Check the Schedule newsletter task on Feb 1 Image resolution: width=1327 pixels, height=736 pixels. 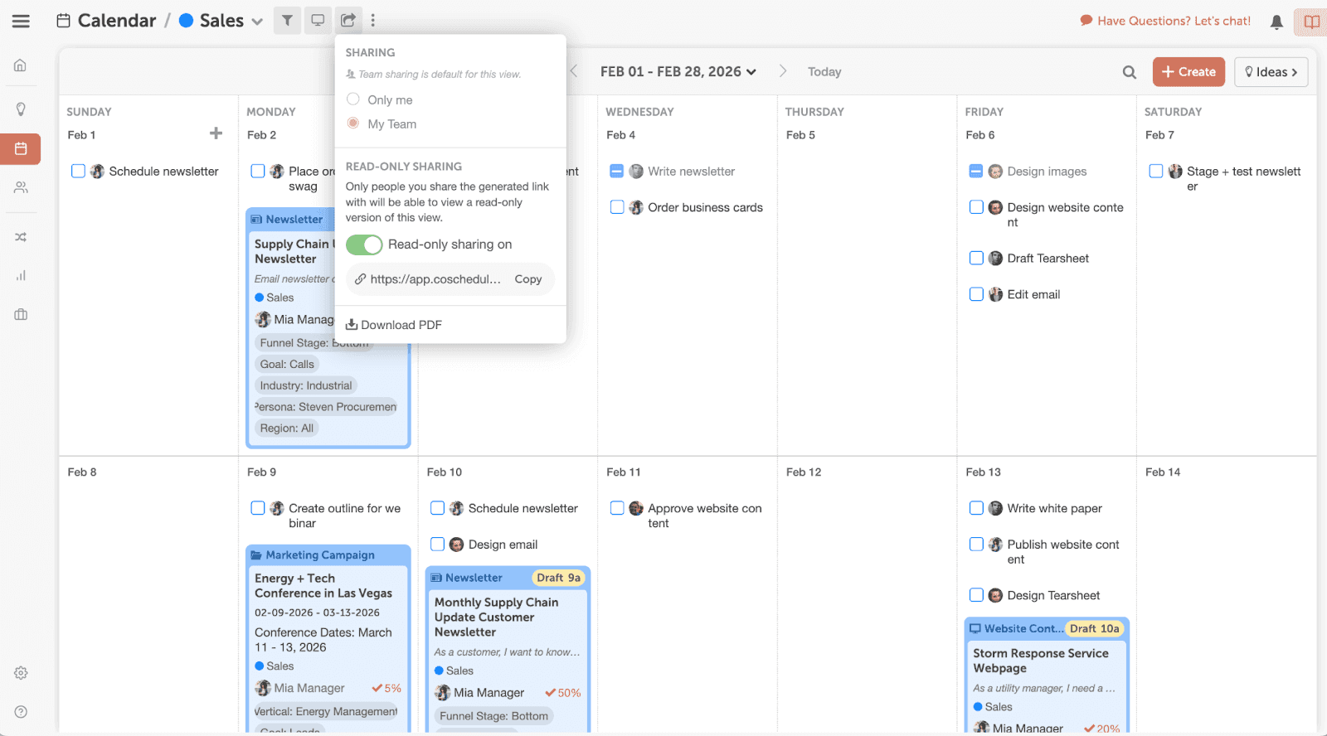click(78, 171)
